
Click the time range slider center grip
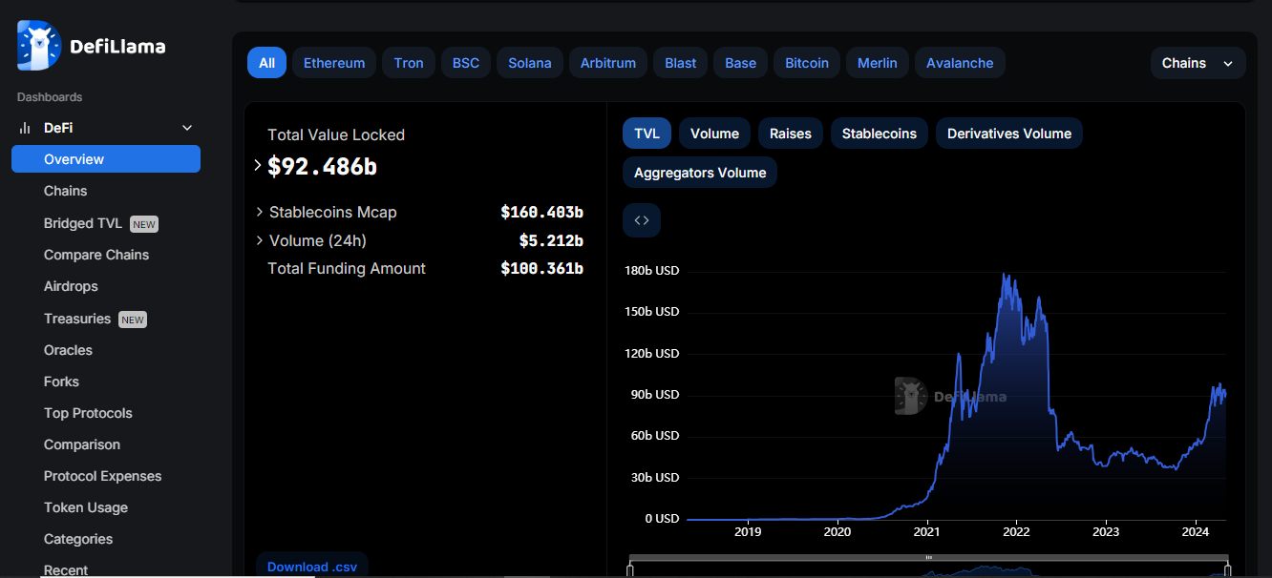tap(928, 557)
